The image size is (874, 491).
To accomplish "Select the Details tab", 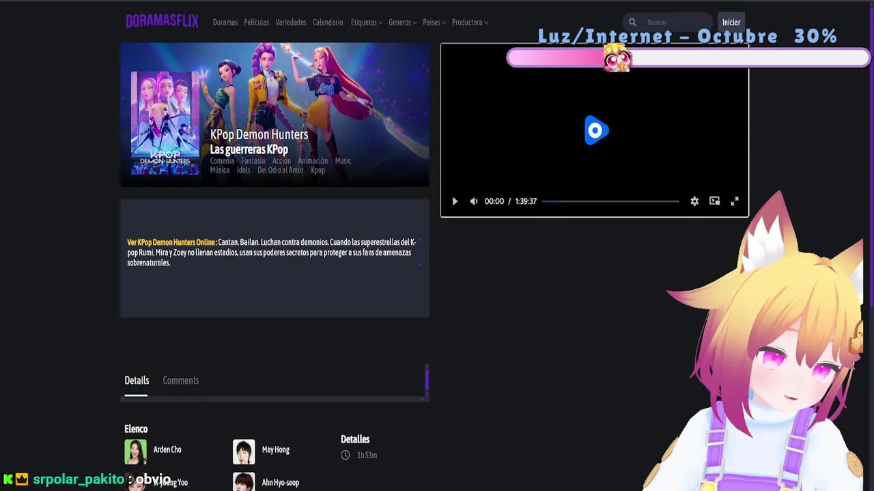I will pyautogui.click(x=137, y=381).
